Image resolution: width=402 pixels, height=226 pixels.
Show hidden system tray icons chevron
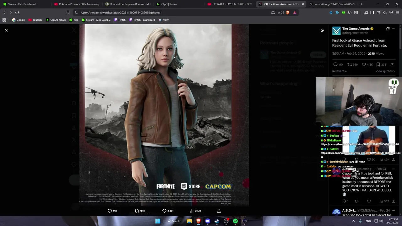[353, 221]
